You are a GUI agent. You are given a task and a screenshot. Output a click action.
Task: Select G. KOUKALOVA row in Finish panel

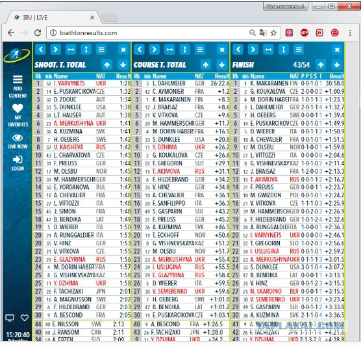288,91
